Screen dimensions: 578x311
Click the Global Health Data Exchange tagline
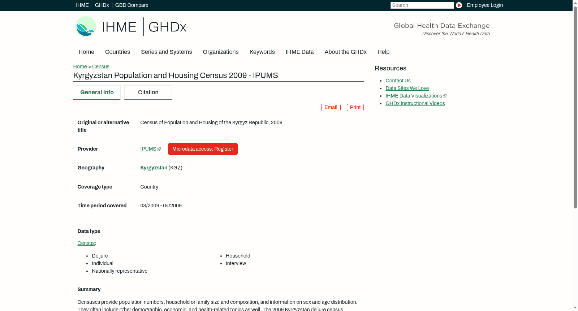click(442, 26)
